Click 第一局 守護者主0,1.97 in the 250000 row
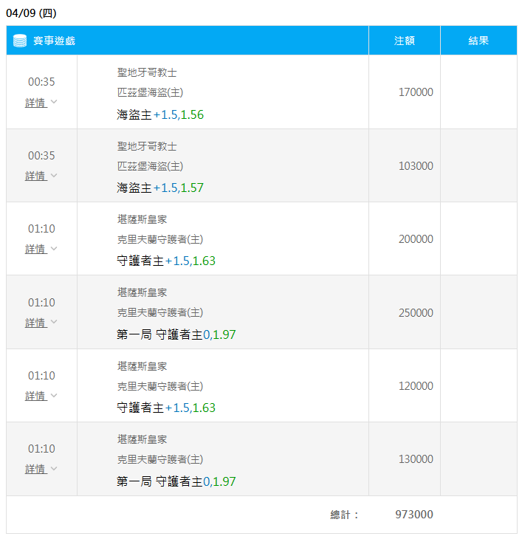Viewport: 522px width, 539px height. coord(176,334)
